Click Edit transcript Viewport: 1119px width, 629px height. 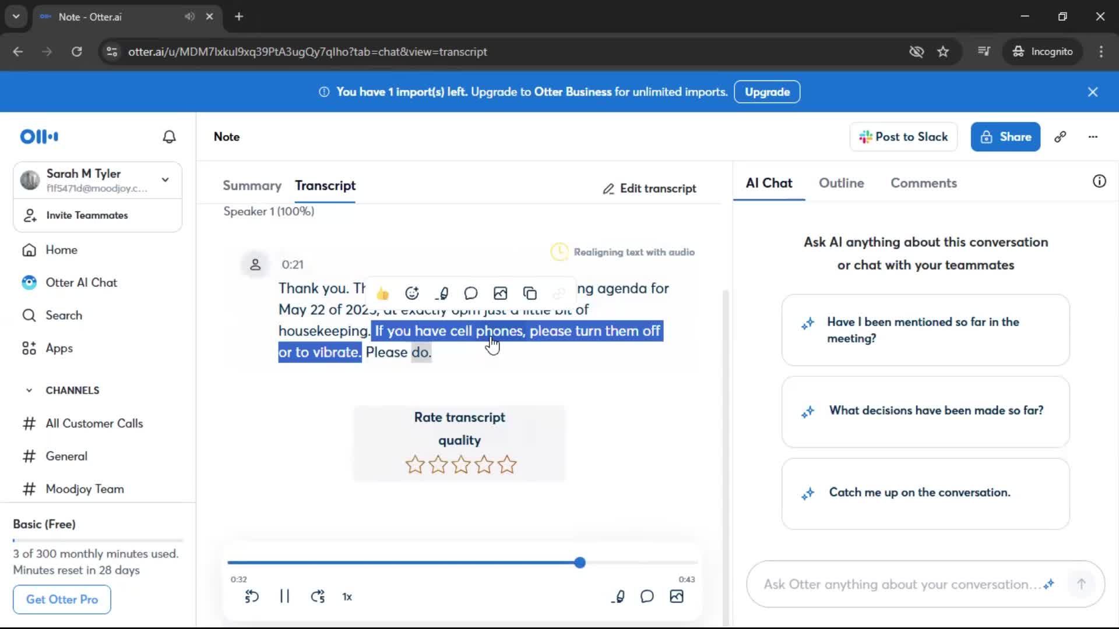[x=649, y=189]
